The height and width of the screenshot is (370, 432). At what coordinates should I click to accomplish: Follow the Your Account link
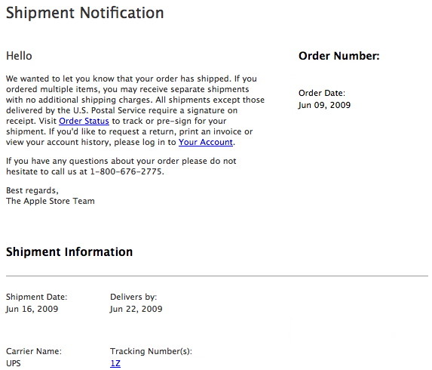(206, 142)
